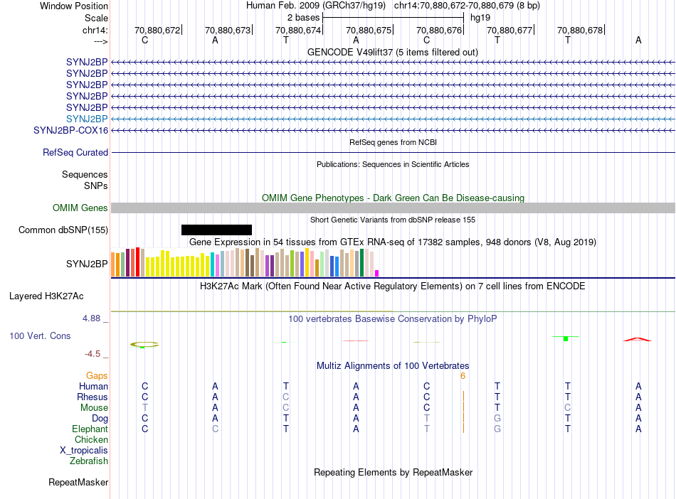The height and width of the screenshot is (499, 676).
Task: Select the black dbSNP variant block
Action: [216, 230]
